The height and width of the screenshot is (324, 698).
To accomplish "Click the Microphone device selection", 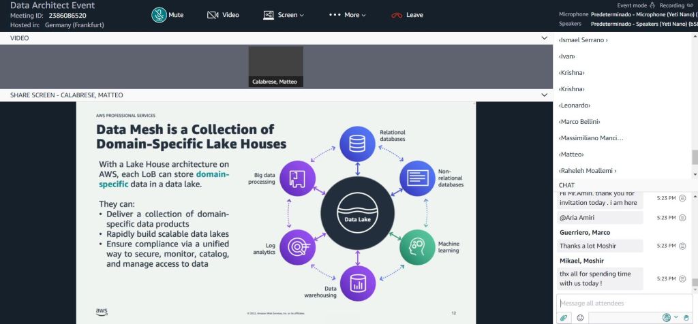I will pyautogui.click(x=641, y=14).
